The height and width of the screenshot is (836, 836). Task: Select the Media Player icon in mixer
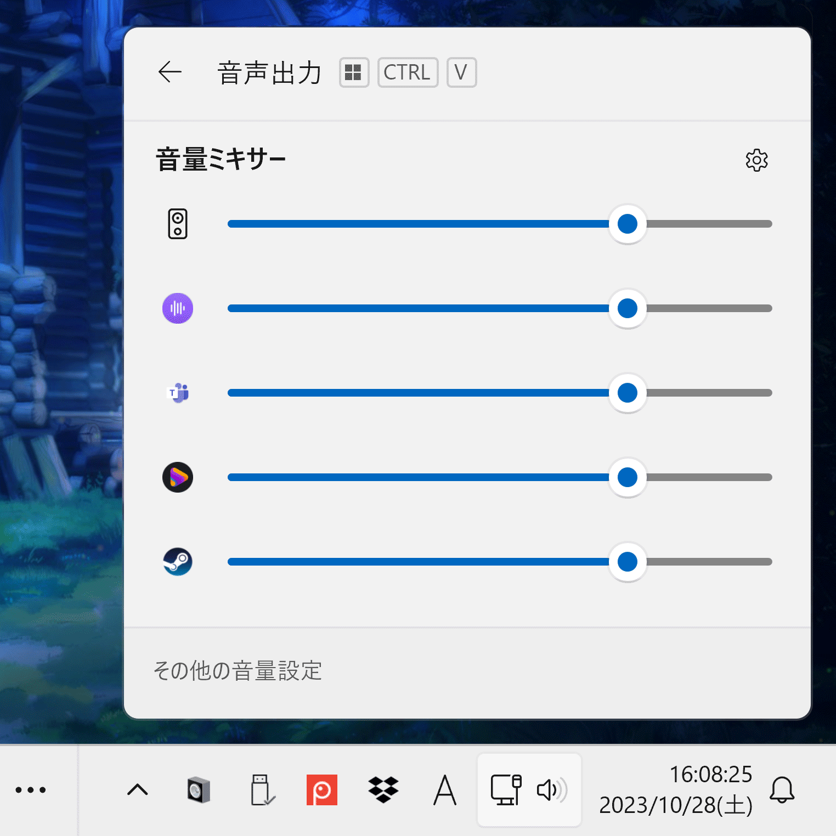[x=177, y=477]
